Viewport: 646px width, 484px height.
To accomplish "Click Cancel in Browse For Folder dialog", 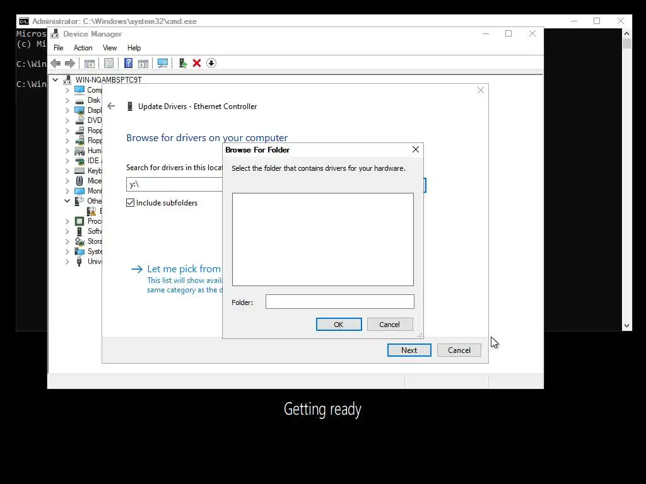I will [389, 325].
